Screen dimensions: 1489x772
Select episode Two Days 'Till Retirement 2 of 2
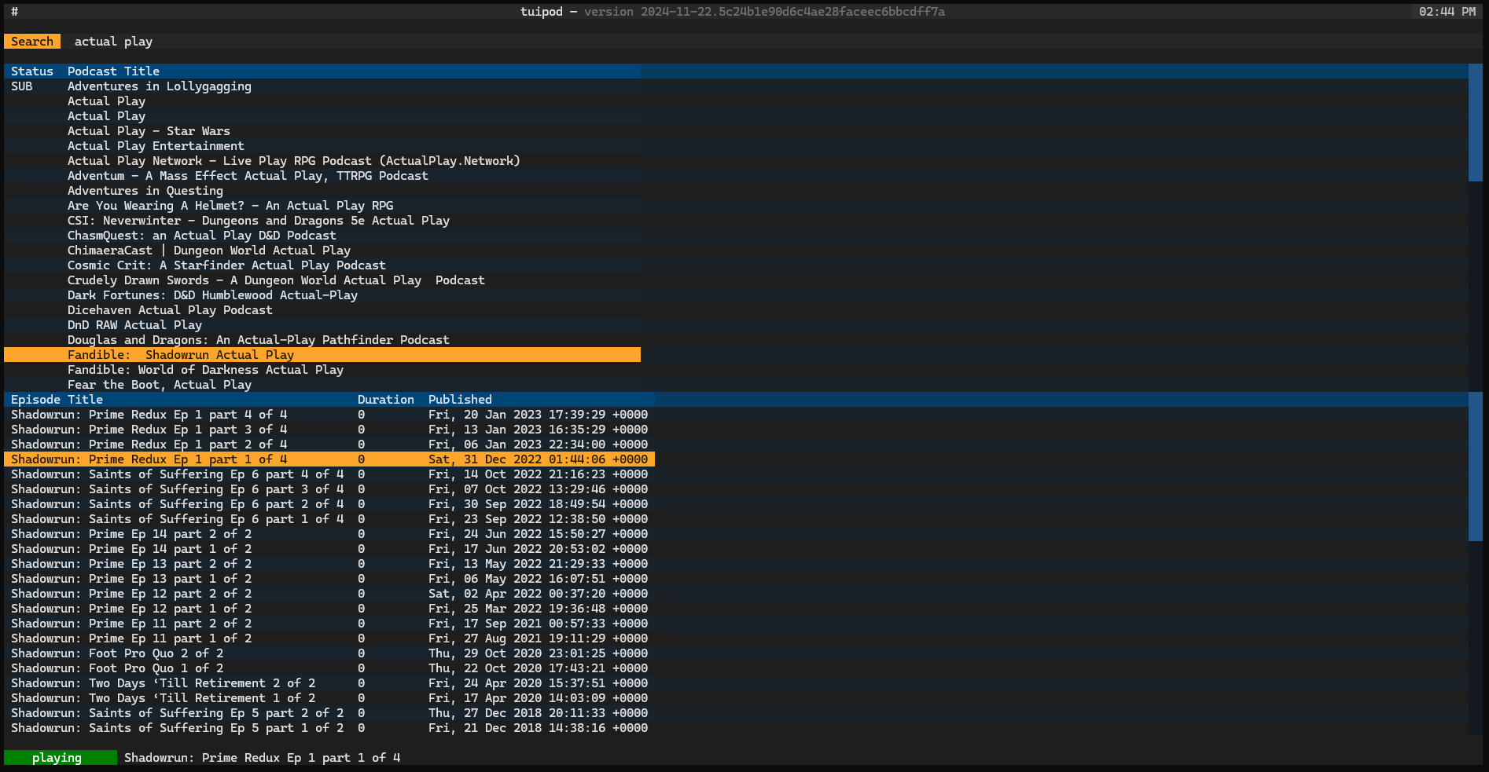(x=329, y=683)
